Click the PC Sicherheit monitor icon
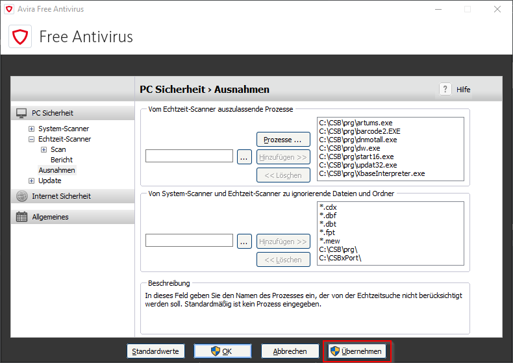 click(x=21, y=113)
